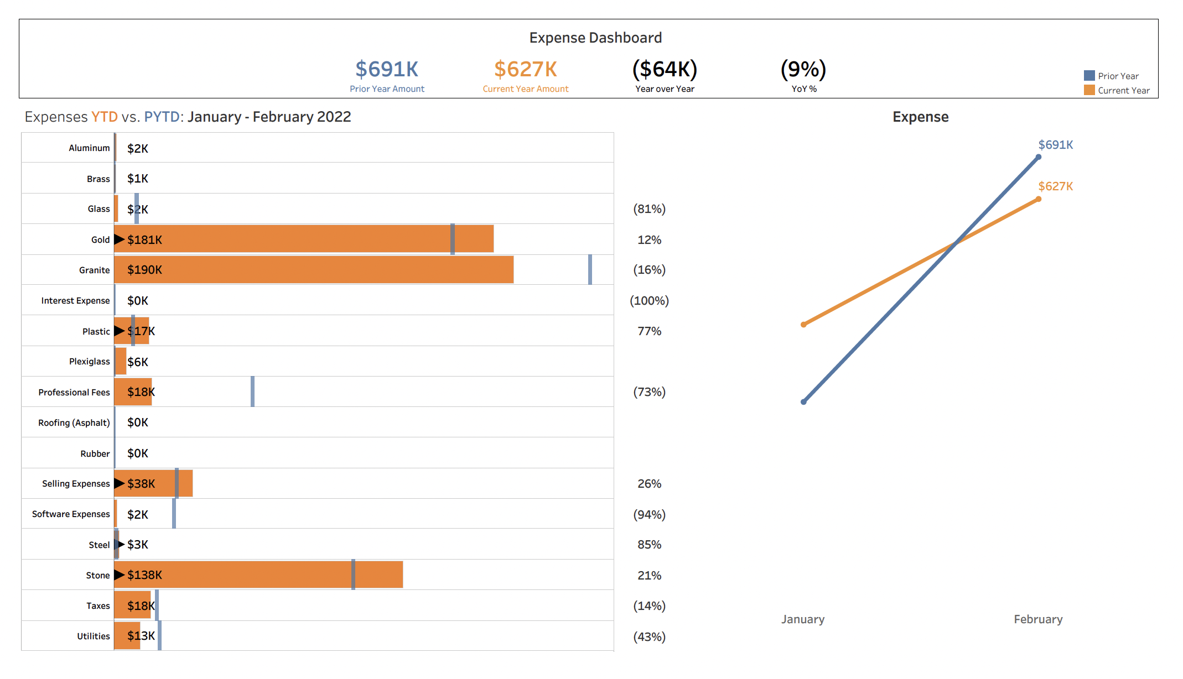The image size is (1183, 679).
Task: Click the (100%) value for Interest Expense
Action: pos(649,301)
